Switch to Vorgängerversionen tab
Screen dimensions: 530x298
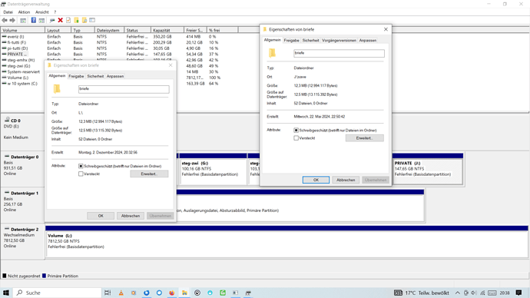point(339,40)
